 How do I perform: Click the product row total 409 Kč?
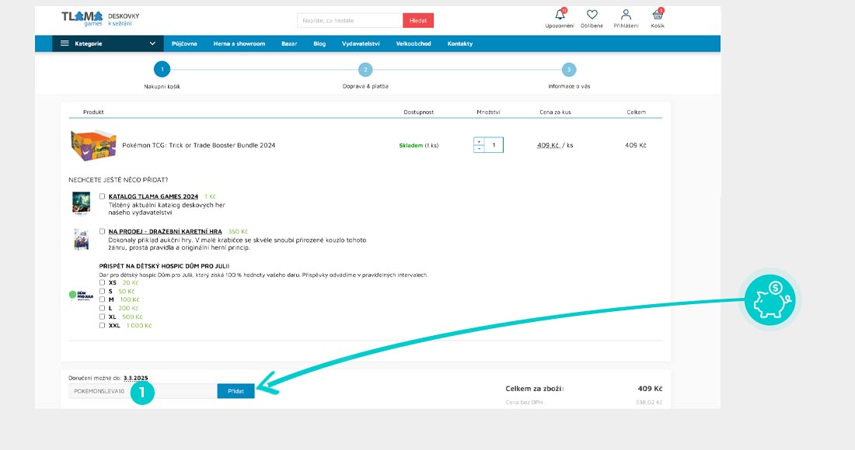pyautogui.click(x=636, y=145)
